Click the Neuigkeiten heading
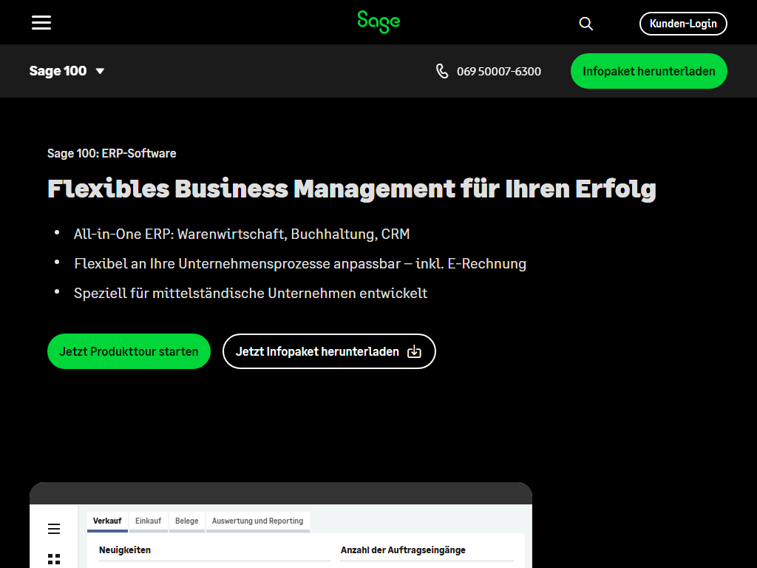 point(125,550)
